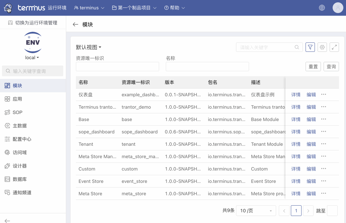Expand the local environment selector
This screenshot has height=223, width=346.
coord(32,58)
